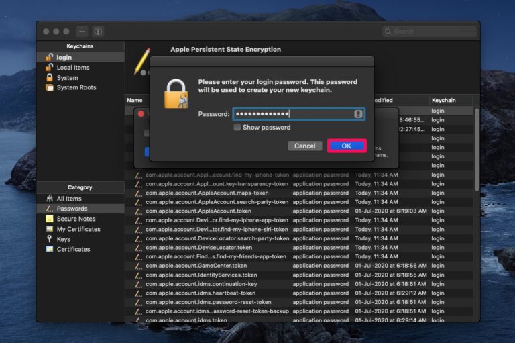
Task: Click the All Items category icon
Action: (x=50, y=199)
